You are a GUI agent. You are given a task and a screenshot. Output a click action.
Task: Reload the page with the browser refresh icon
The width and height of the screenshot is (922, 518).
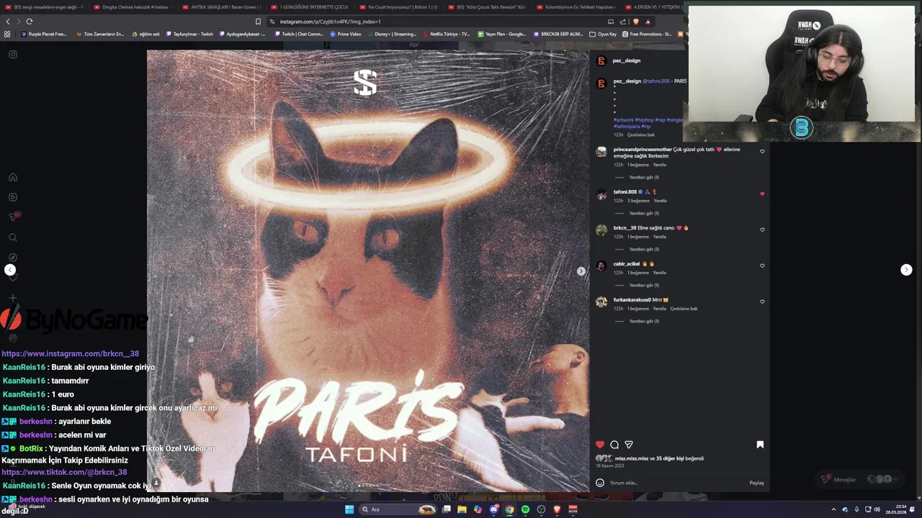[29, 22]
